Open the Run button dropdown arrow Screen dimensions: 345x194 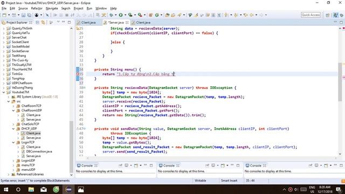125,15
